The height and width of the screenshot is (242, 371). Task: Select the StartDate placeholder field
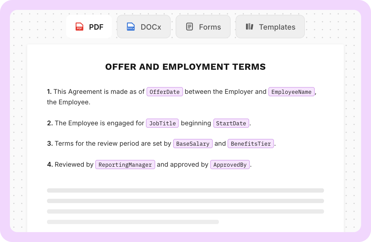pyautogui.click(x=231, y=123)
